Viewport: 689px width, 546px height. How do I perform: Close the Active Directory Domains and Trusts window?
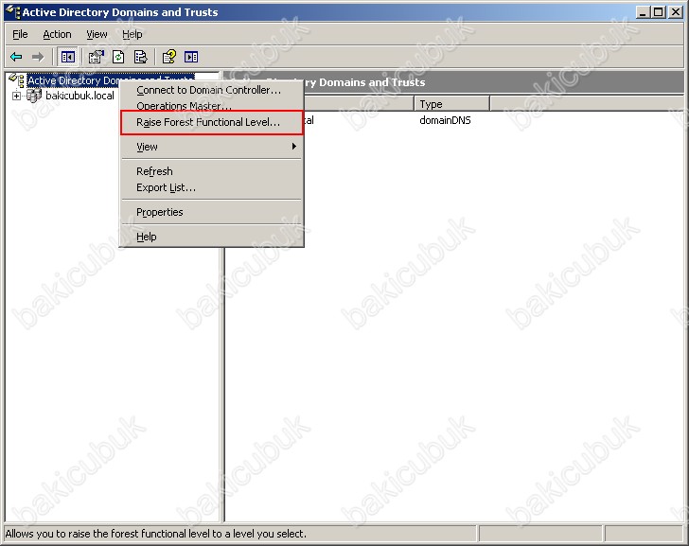pyautogui.click(x=676, y=12)
